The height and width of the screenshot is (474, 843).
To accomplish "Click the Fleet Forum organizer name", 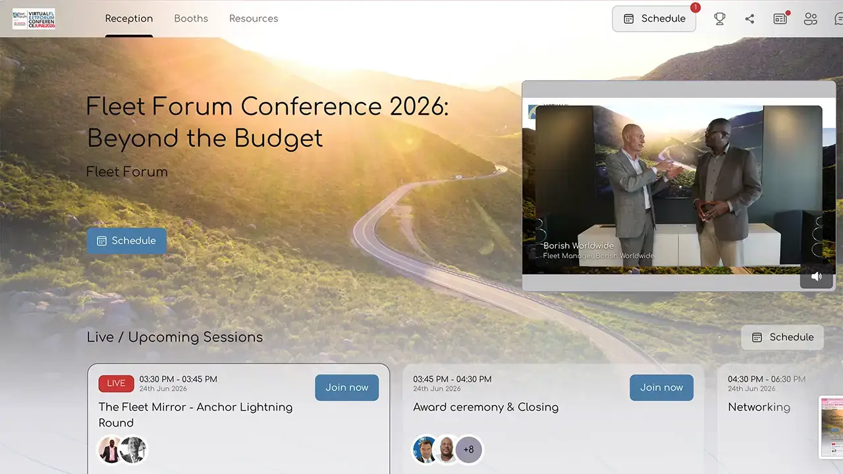I will pos(127,172).
